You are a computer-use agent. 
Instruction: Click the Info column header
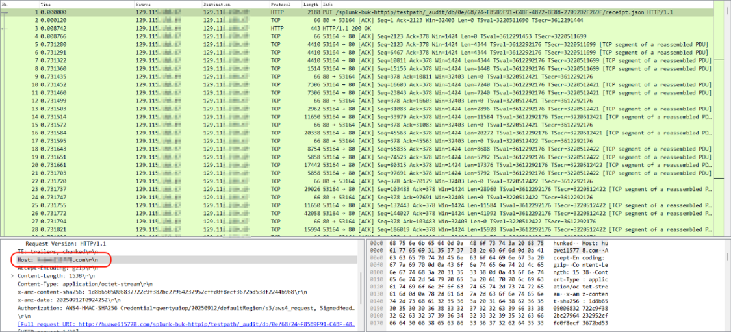point(329,5)
